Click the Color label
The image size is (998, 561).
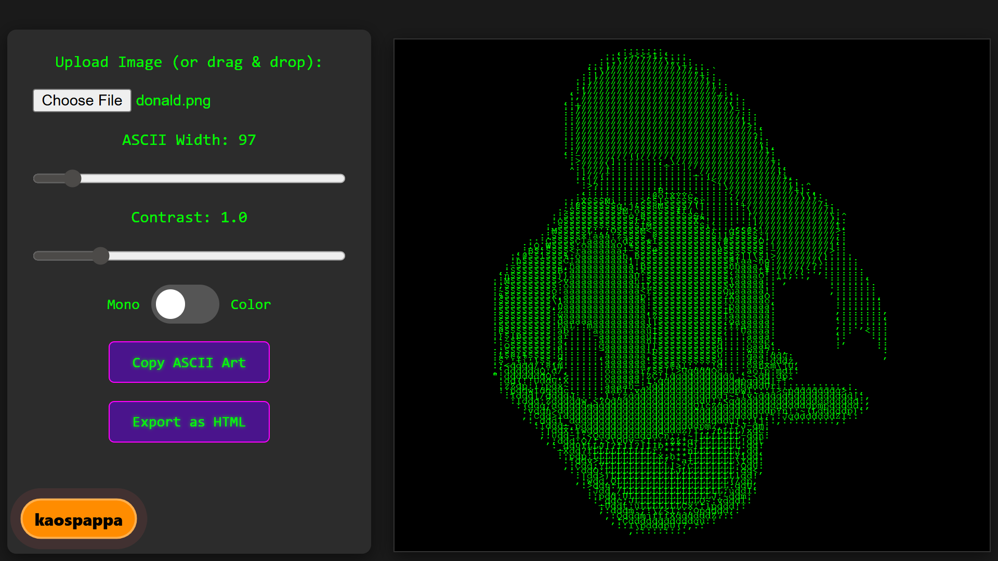point(251,305)
